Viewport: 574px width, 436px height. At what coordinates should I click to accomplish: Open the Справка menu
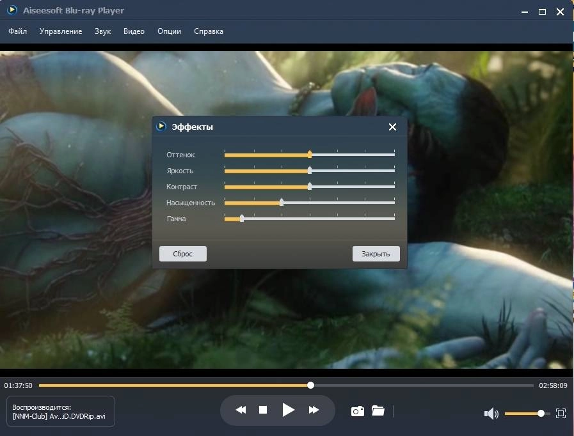[209, 31]
